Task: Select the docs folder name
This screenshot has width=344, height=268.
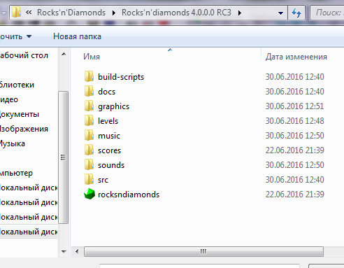Action: tap(106, 92)
